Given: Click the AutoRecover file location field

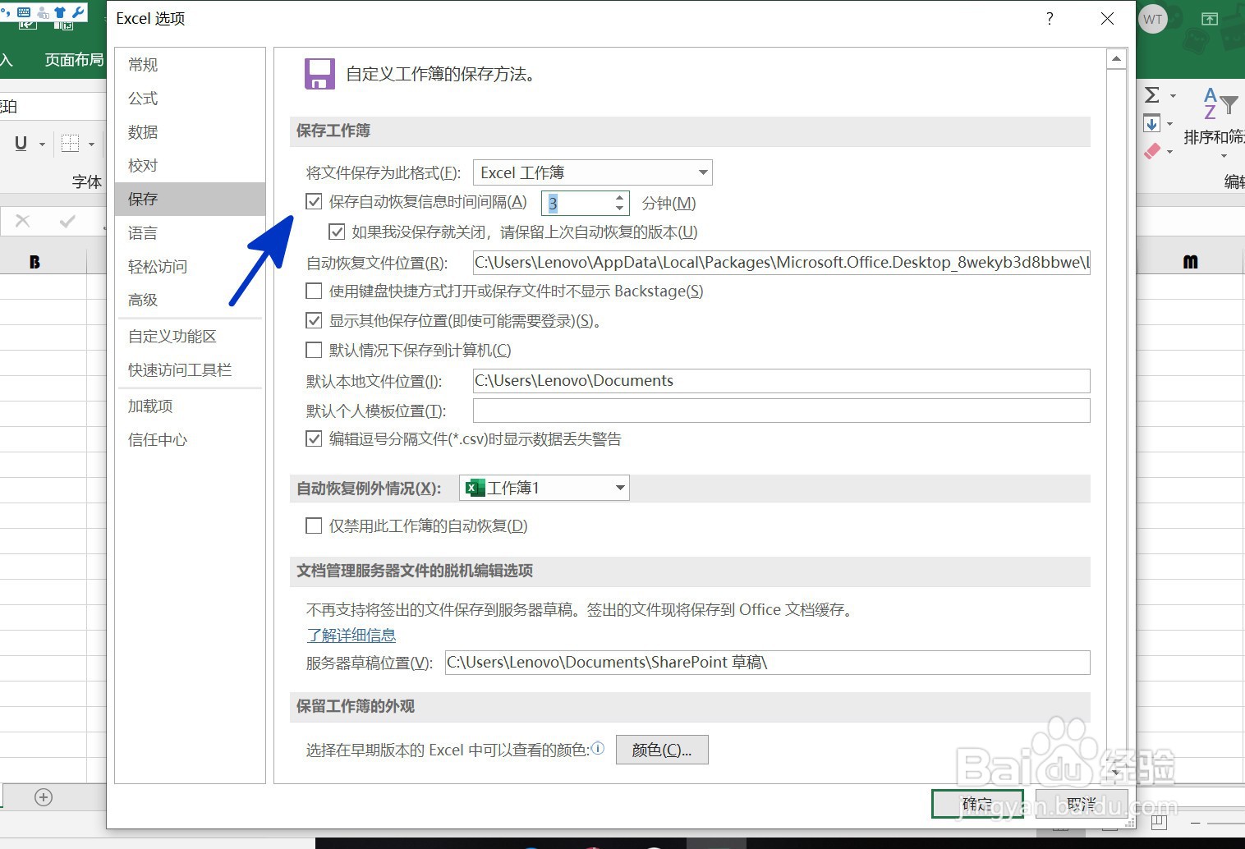Looking at the screenshot, I should click(782, 263).
